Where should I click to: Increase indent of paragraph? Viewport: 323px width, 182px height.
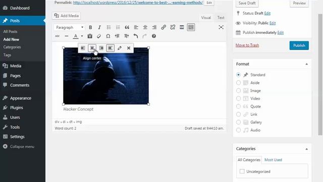tap(127, 36)
